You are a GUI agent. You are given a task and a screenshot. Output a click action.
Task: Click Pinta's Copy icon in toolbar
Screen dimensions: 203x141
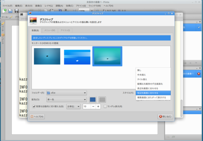46,10
